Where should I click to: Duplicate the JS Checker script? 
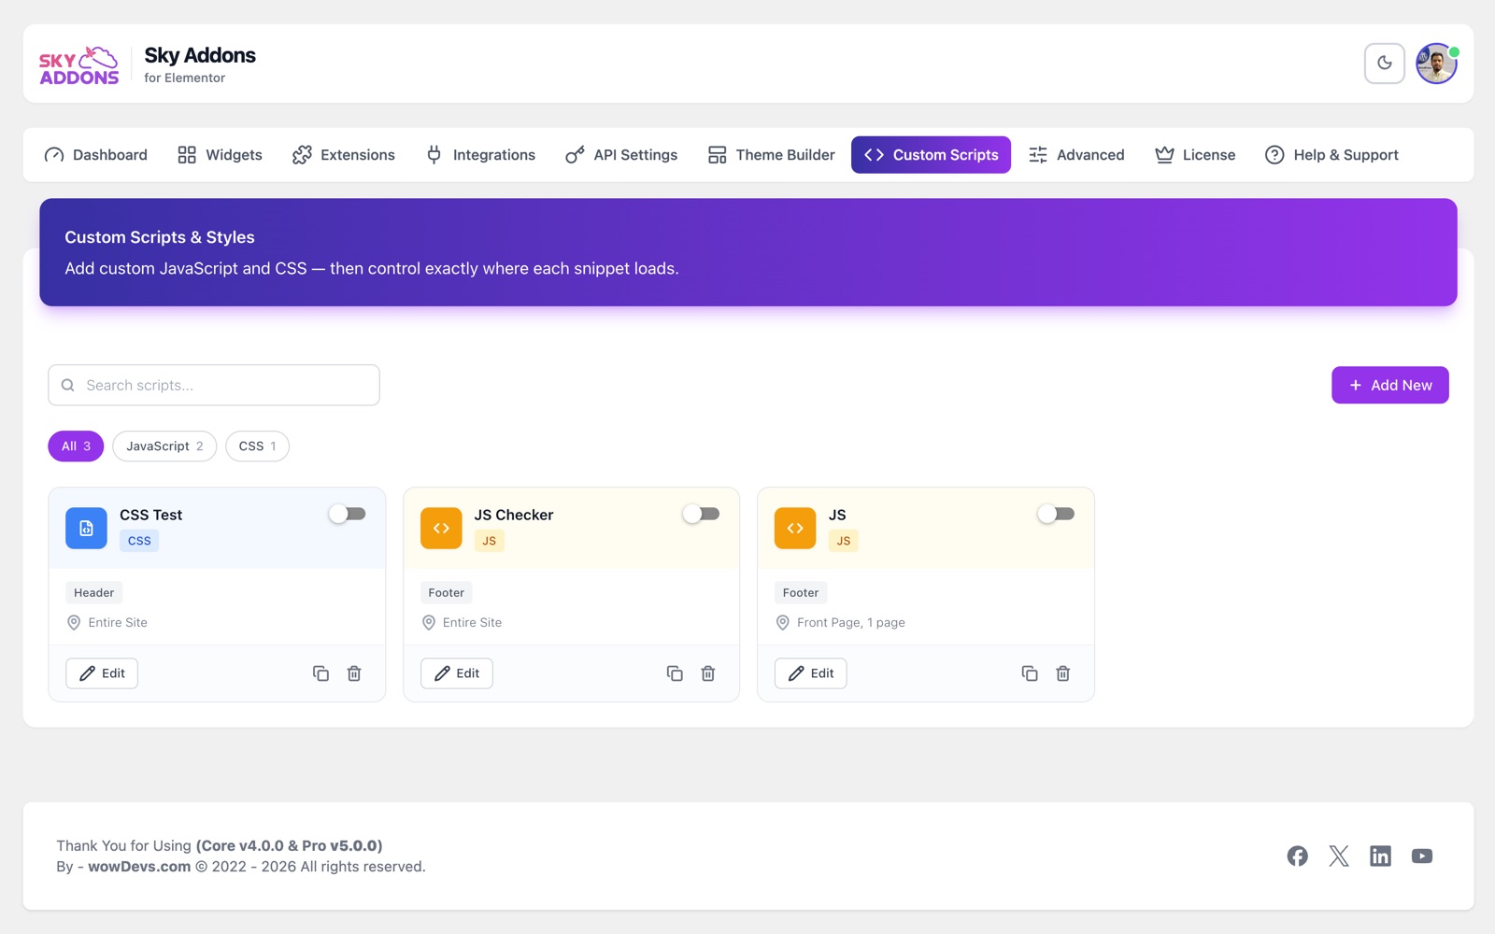[675, 673]
